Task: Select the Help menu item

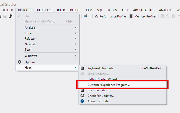Action: (x=47, y=68)
